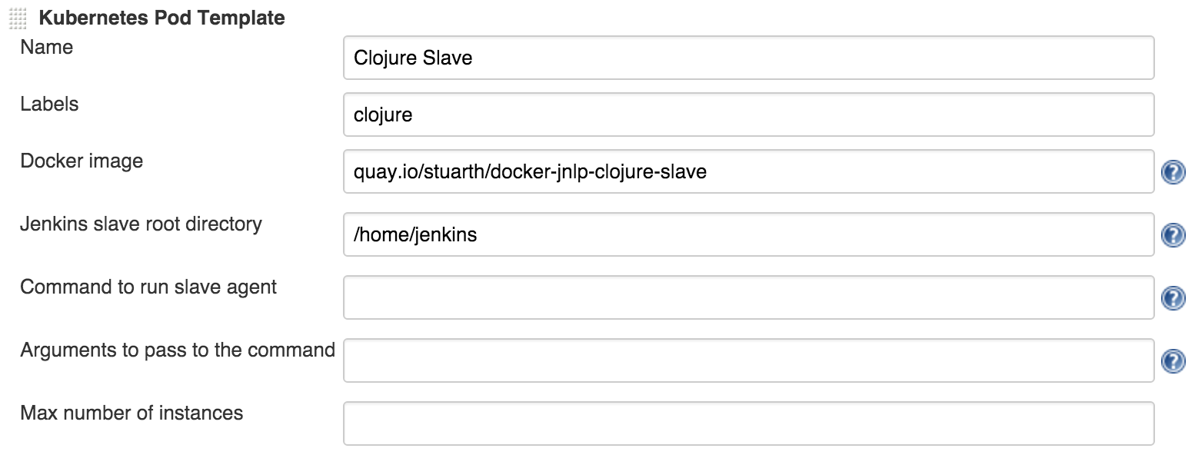Show help for Command to run slave agent
The height and width of the screenshot is (455, 1195).
click(1172, 298)
